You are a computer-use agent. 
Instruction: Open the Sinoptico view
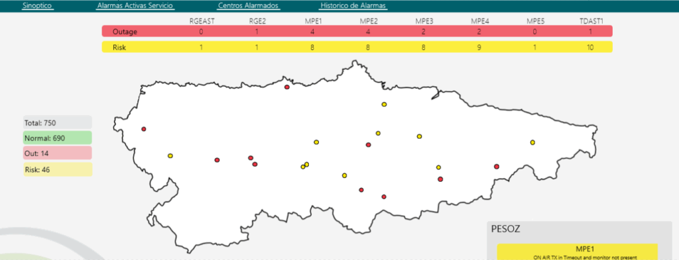pos(37,5)
